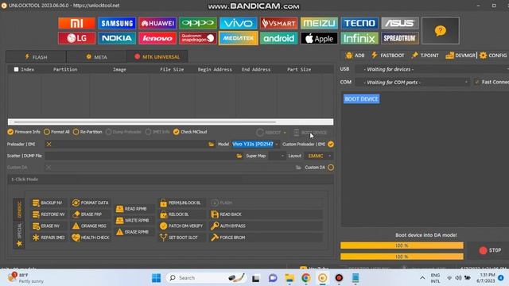Open Chrome from the taskbar
This screenshot has width=509, height=286.
click(305, 278)
